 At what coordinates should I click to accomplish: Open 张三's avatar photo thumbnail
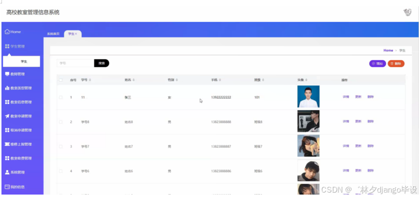point(309,97)
